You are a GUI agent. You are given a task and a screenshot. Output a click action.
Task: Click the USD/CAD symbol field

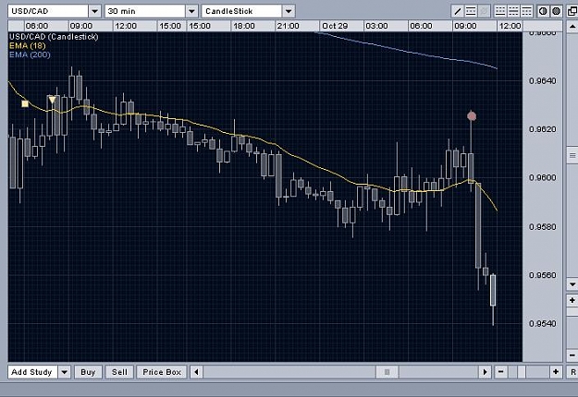pos(48,11)
